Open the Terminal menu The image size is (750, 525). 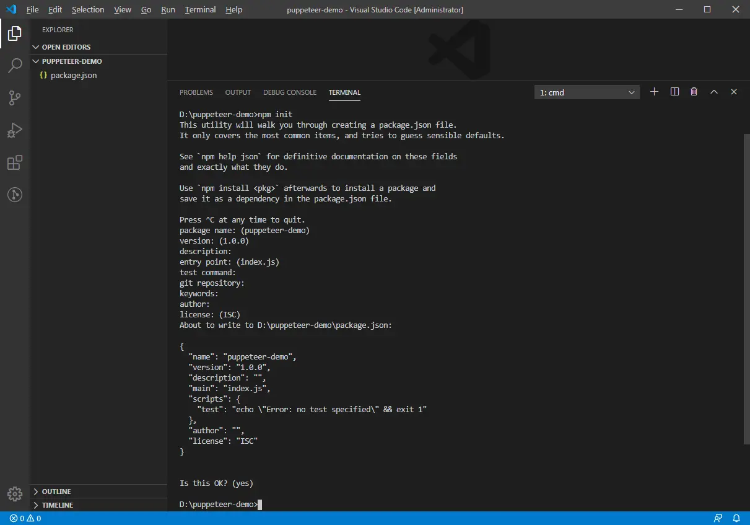(201, 9)
